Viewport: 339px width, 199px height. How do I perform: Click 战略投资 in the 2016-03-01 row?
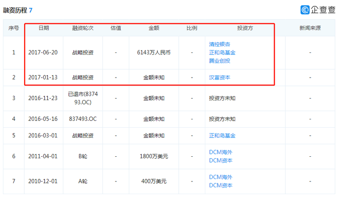(83, 135)
